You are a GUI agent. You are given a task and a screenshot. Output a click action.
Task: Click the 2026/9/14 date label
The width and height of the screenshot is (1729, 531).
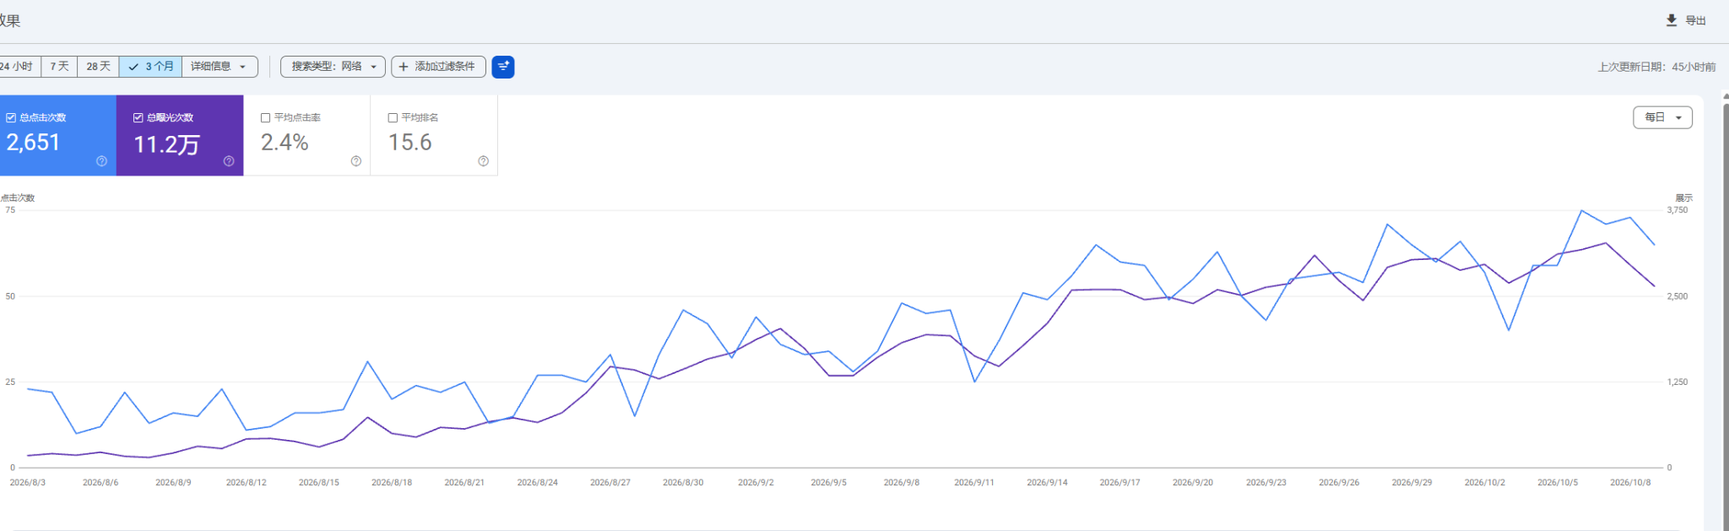(1047, 483)
